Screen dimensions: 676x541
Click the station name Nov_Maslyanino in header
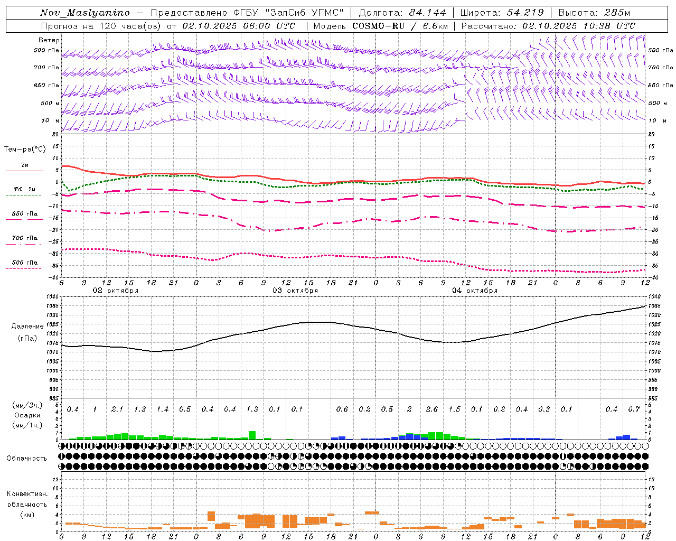click(x=85, y=13)
